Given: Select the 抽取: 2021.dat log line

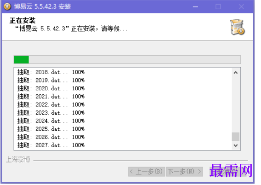Looking at the screenshot, I should pyautogui.click(x=51, y=97).
